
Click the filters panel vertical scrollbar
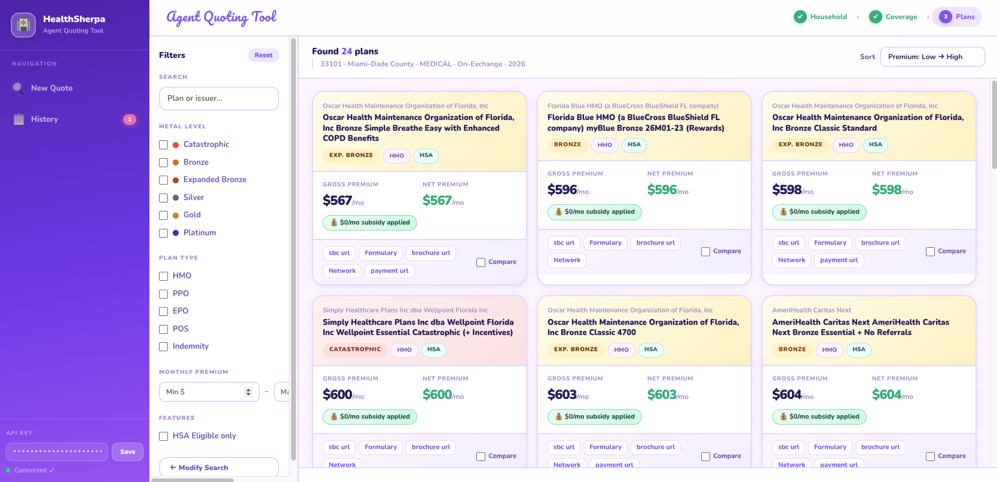click(293, 251)
